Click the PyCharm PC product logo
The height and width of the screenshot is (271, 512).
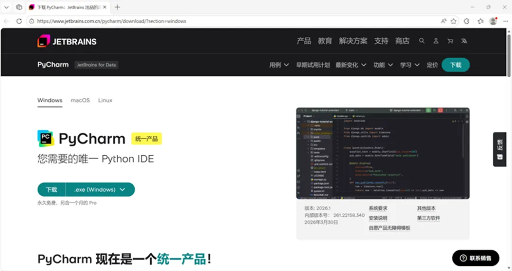46,138
